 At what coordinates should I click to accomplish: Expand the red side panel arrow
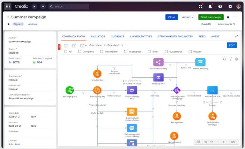[59, 47]
